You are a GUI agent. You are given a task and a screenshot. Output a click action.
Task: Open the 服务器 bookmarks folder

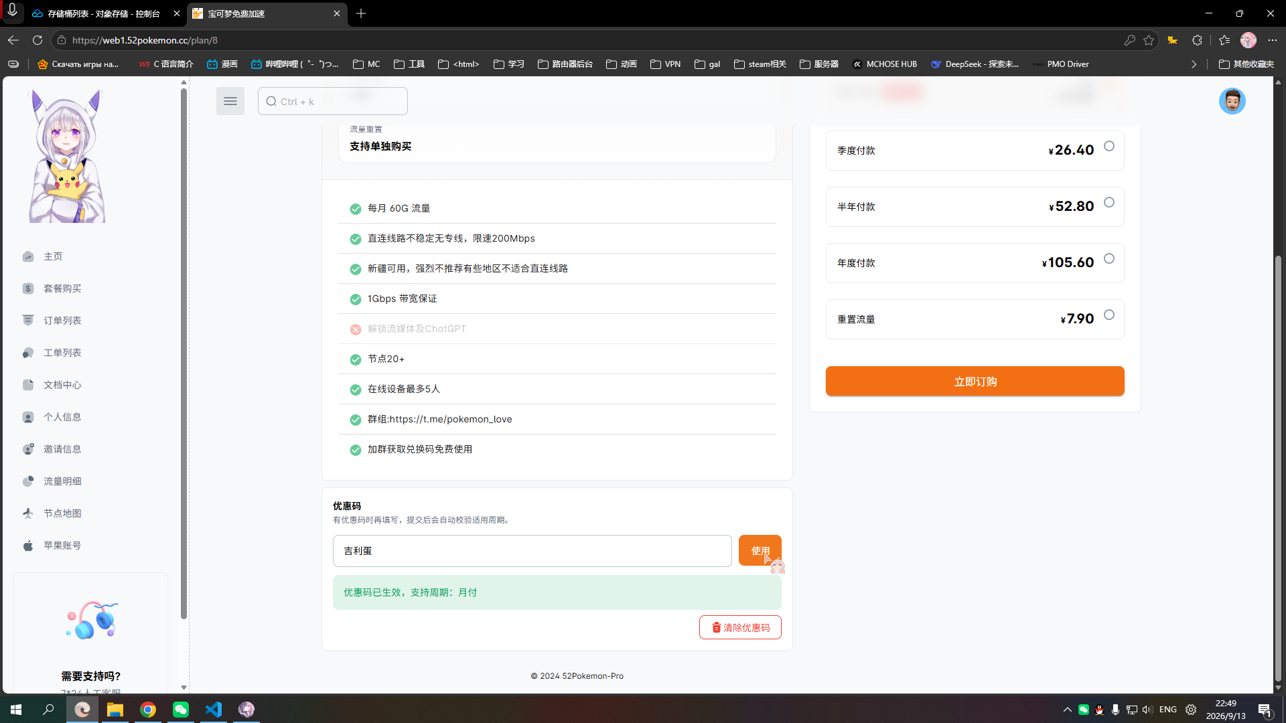click(x=818, y=64)
